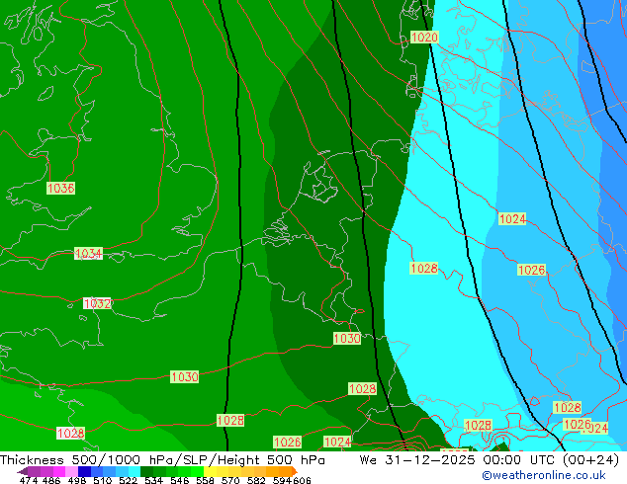627x484 pixels.
Task: Click the dark navy blue legend swatch
Action: (84, 471)
